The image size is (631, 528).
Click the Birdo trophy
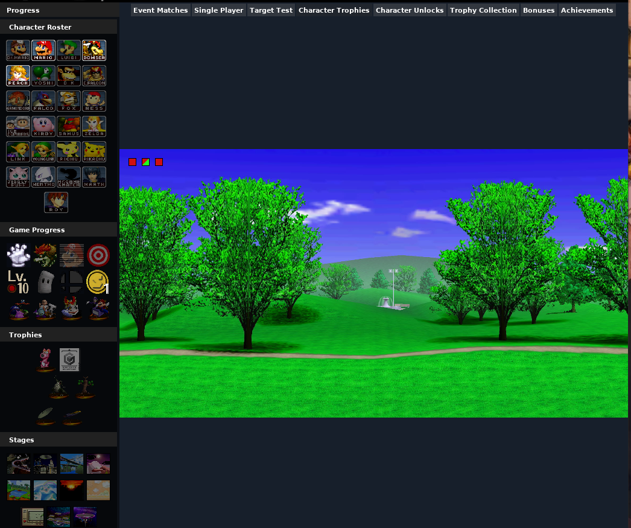45,360
